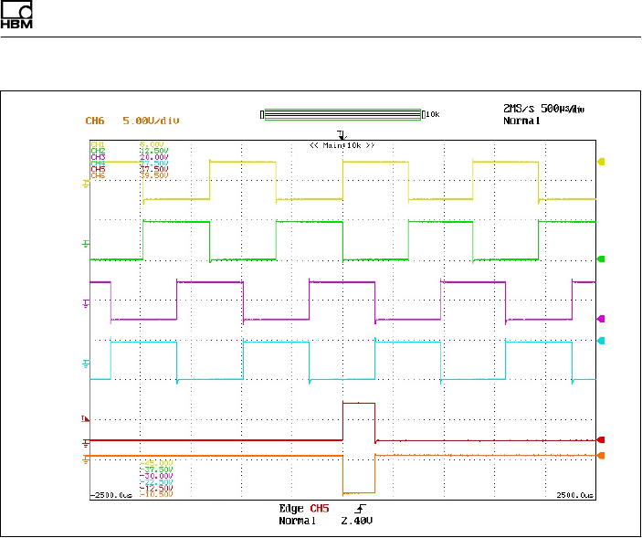The height and width of the screenshot is (538, 642).
Task: Click the 37.50V upper limit value
Action: (x=154, y=169)
